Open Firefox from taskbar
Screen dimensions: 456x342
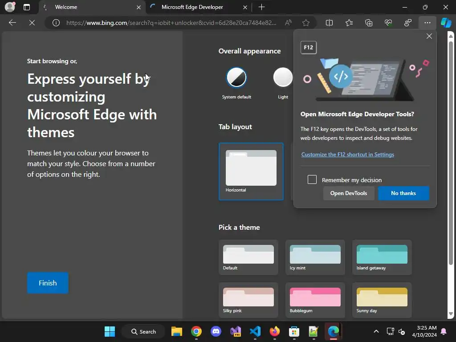(274, 331)
